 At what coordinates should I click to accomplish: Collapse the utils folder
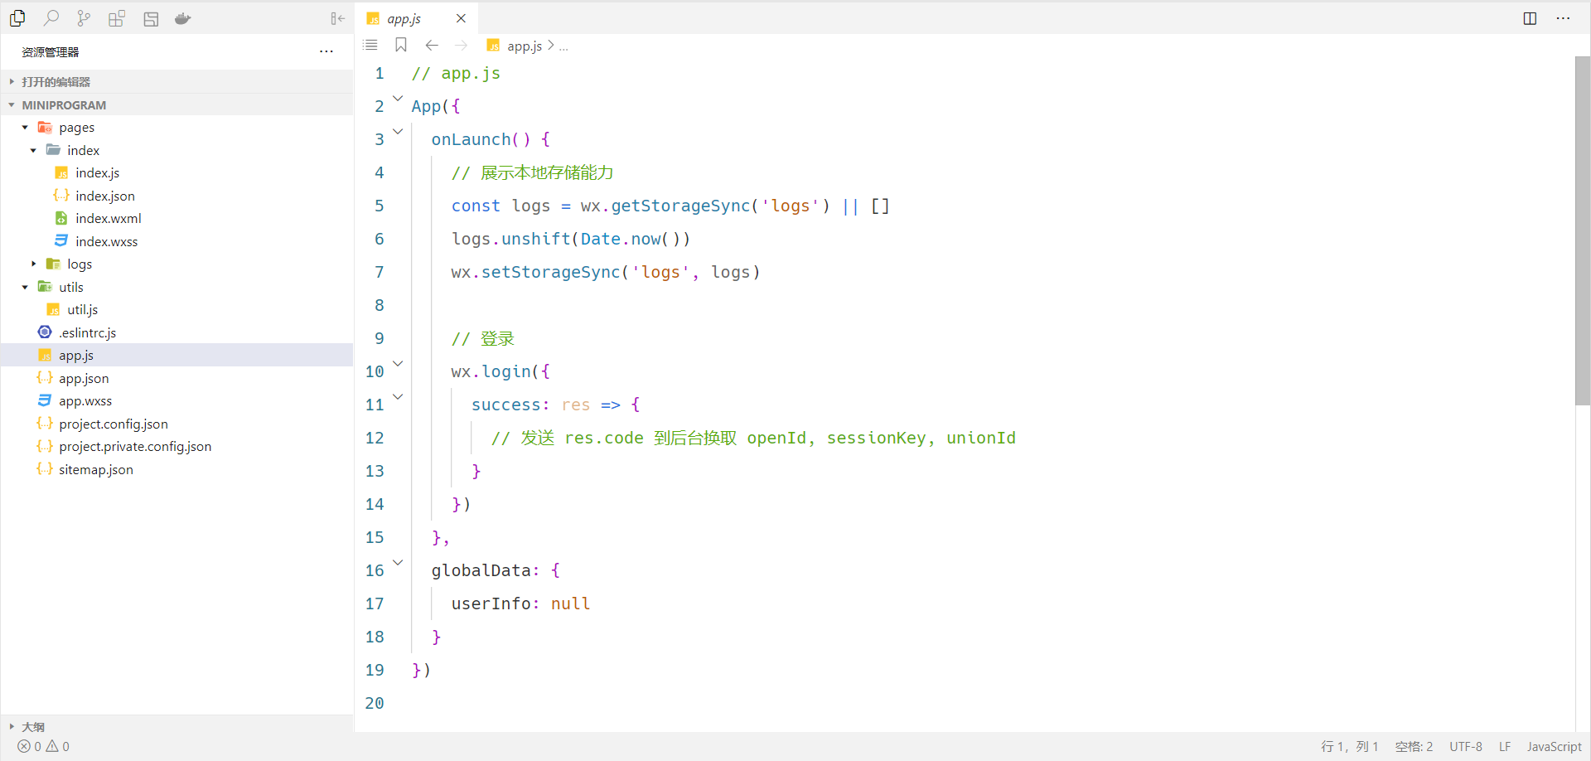click(x=25, y=287)
